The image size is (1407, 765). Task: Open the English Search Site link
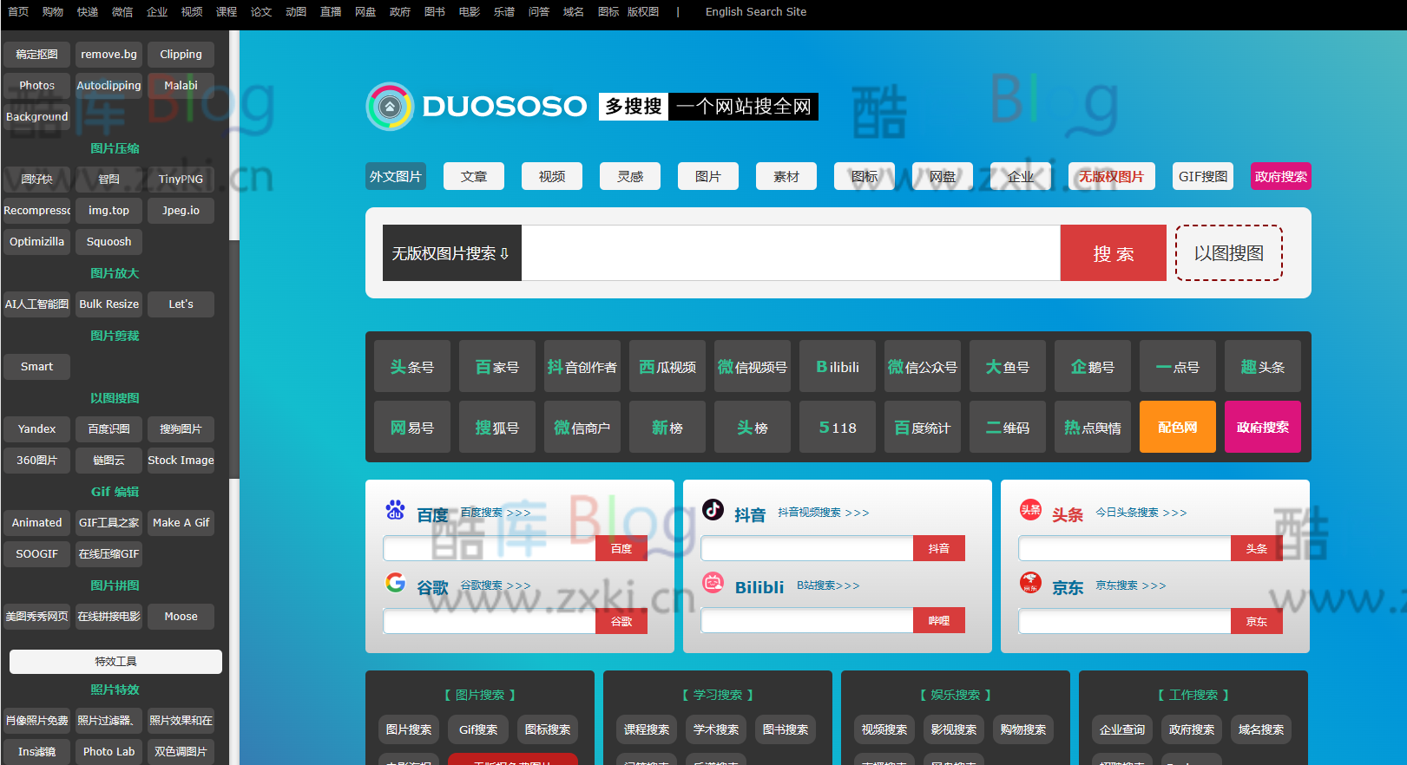tap(756, 11)
